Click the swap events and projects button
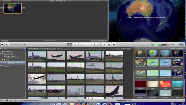The width and height of the screenshot is (186, 105). point(7,45)
